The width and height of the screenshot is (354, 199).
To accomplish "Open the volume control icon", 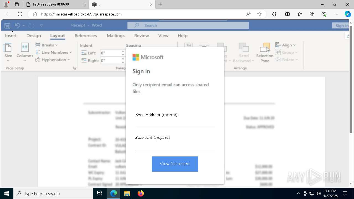I will coord(318,193).
